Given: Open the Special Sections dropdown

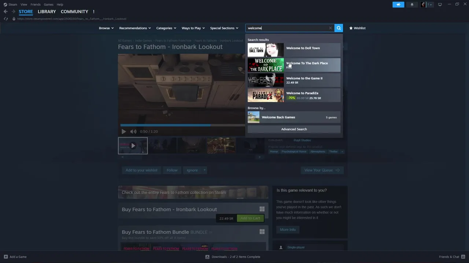Looking at the screenshot, I should coord(224,28).
